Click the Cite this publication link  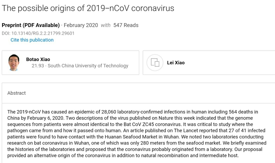tap(32, 40)
